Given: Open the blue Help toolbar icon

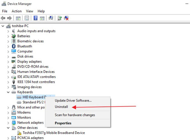Looking at the screenshot, I should pos(35,18).
